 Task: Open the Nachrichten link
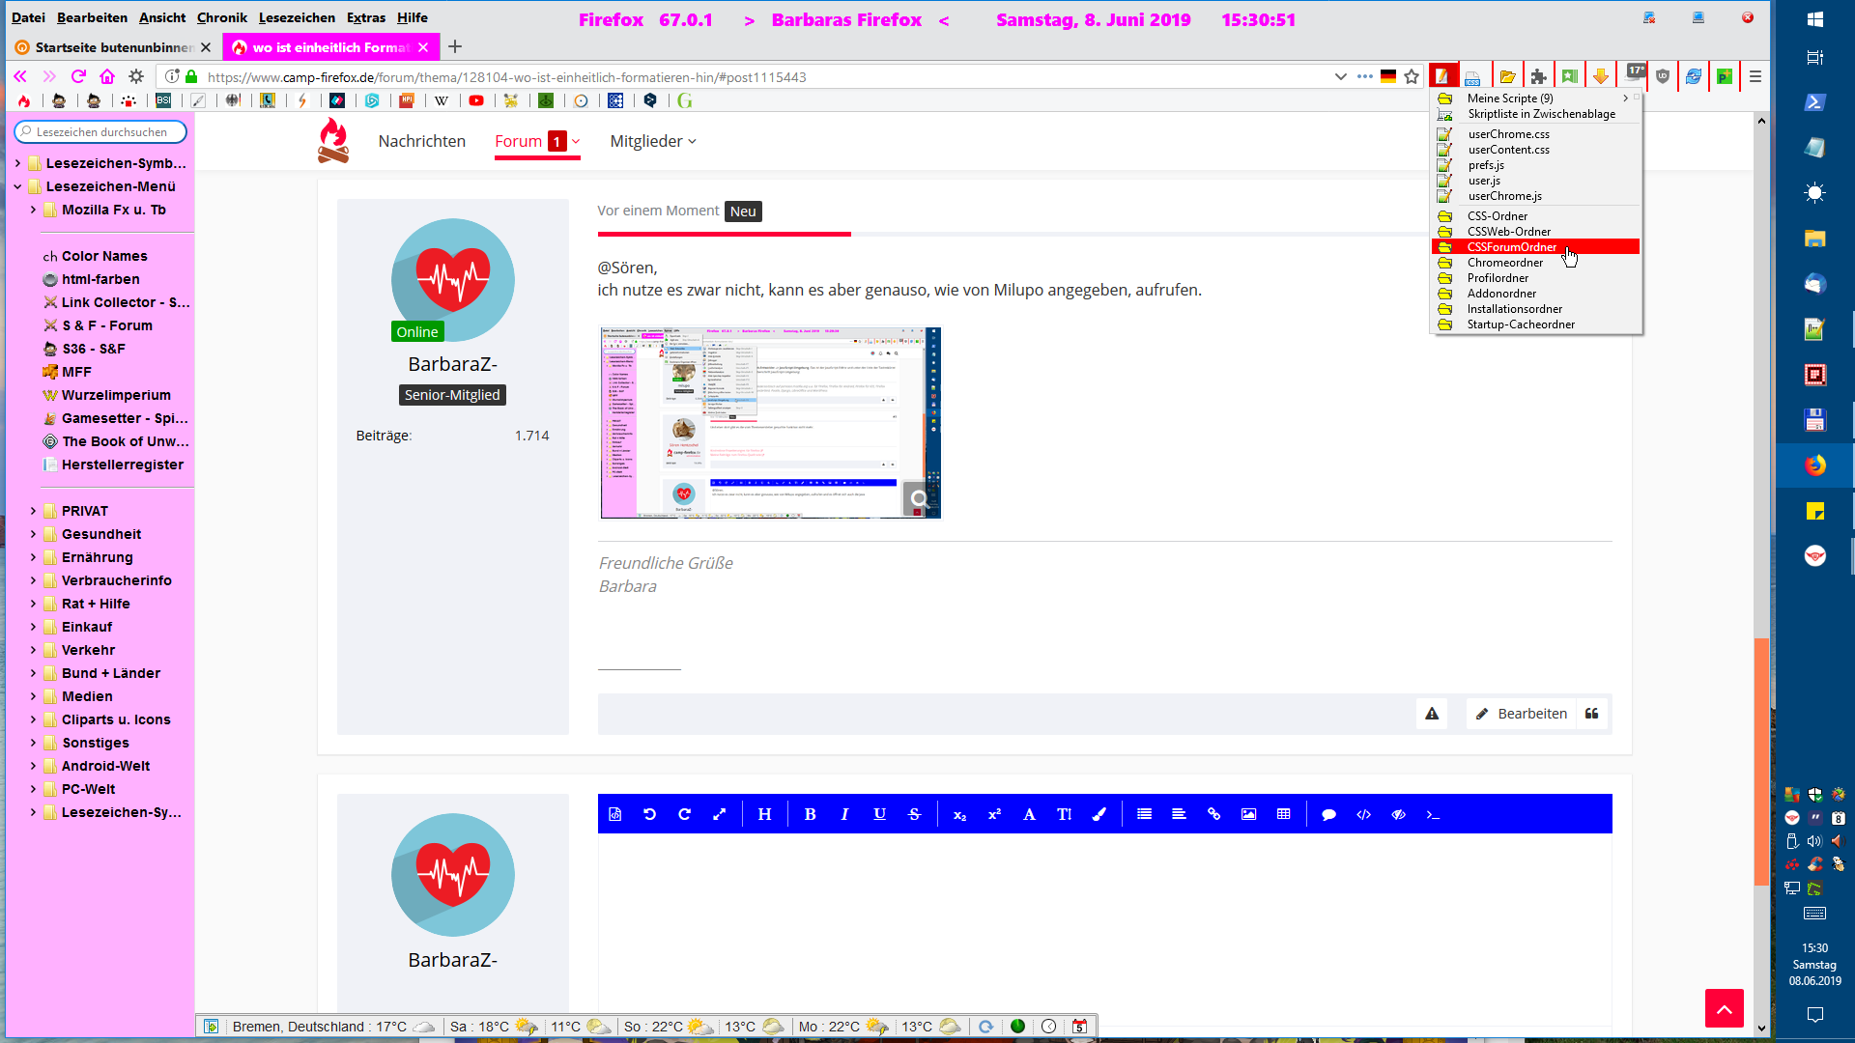(x=421, y=141)
